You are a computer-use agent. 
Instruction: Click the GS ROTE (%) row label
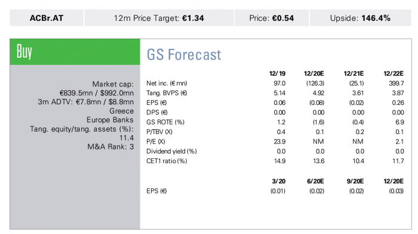tap(165, 122)
